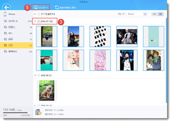Viewport: 172px width, 123px height.
Task: Click the folder icon of album (6)
Action: coord(5,33)
